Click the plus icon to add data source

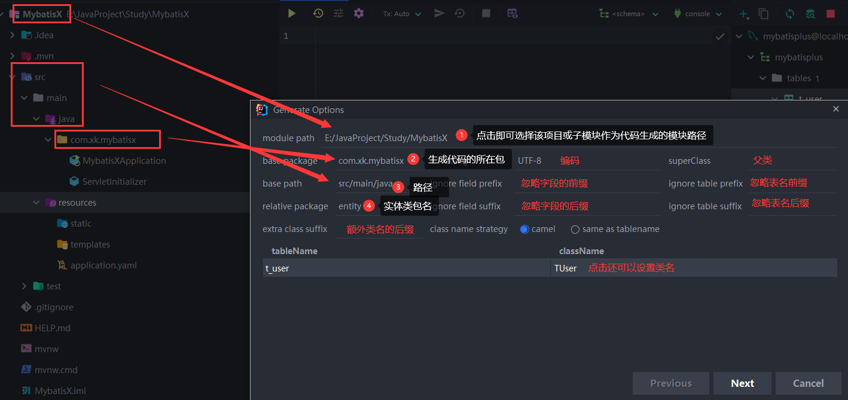point(743,14)
